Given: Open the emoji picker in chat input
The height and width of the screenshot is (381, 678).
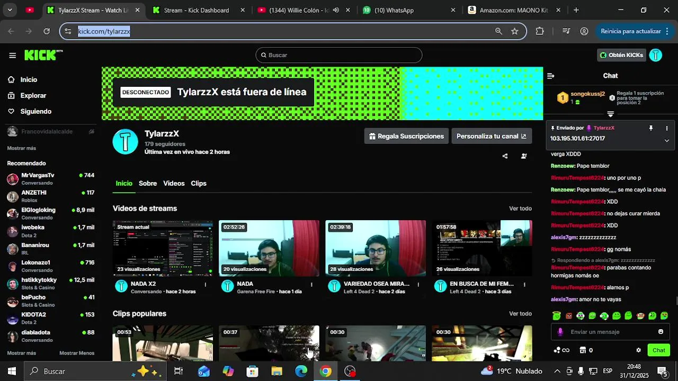Looking at the screenshot, I should point(661,332).
